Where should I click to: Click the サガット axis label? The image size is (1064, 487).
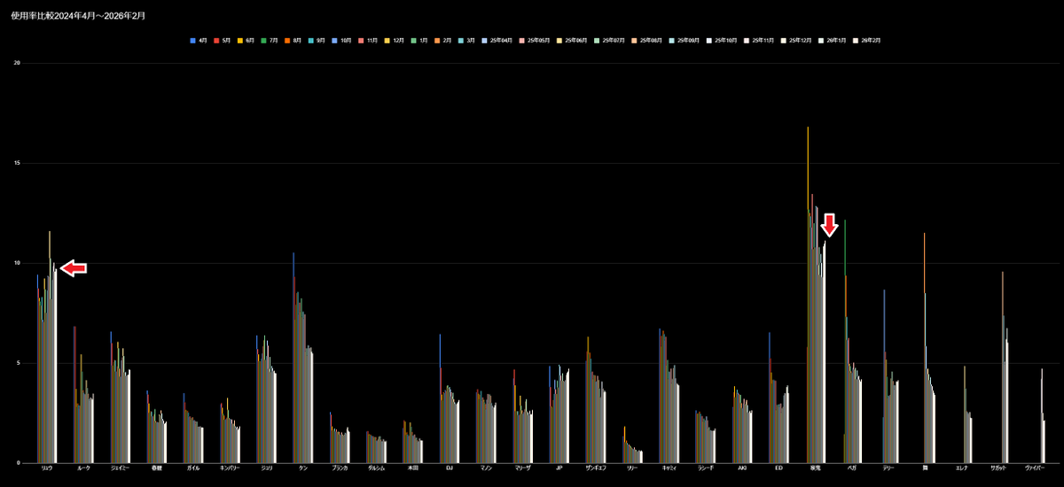click(x=998, y=468)
